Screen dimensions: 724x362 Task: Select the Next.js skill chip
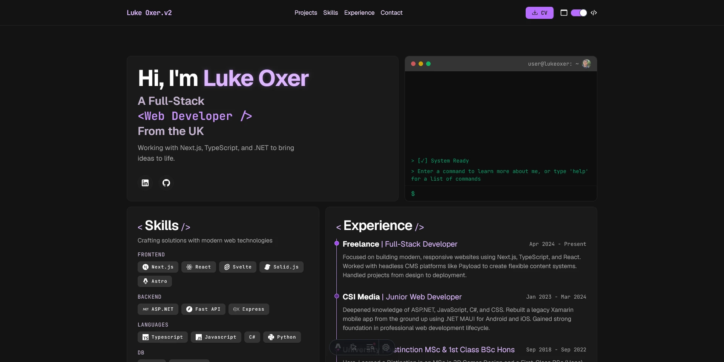158,267
